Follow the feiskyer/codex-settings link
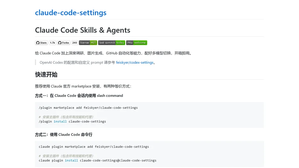The image size is (299, 168). (134, 62)
